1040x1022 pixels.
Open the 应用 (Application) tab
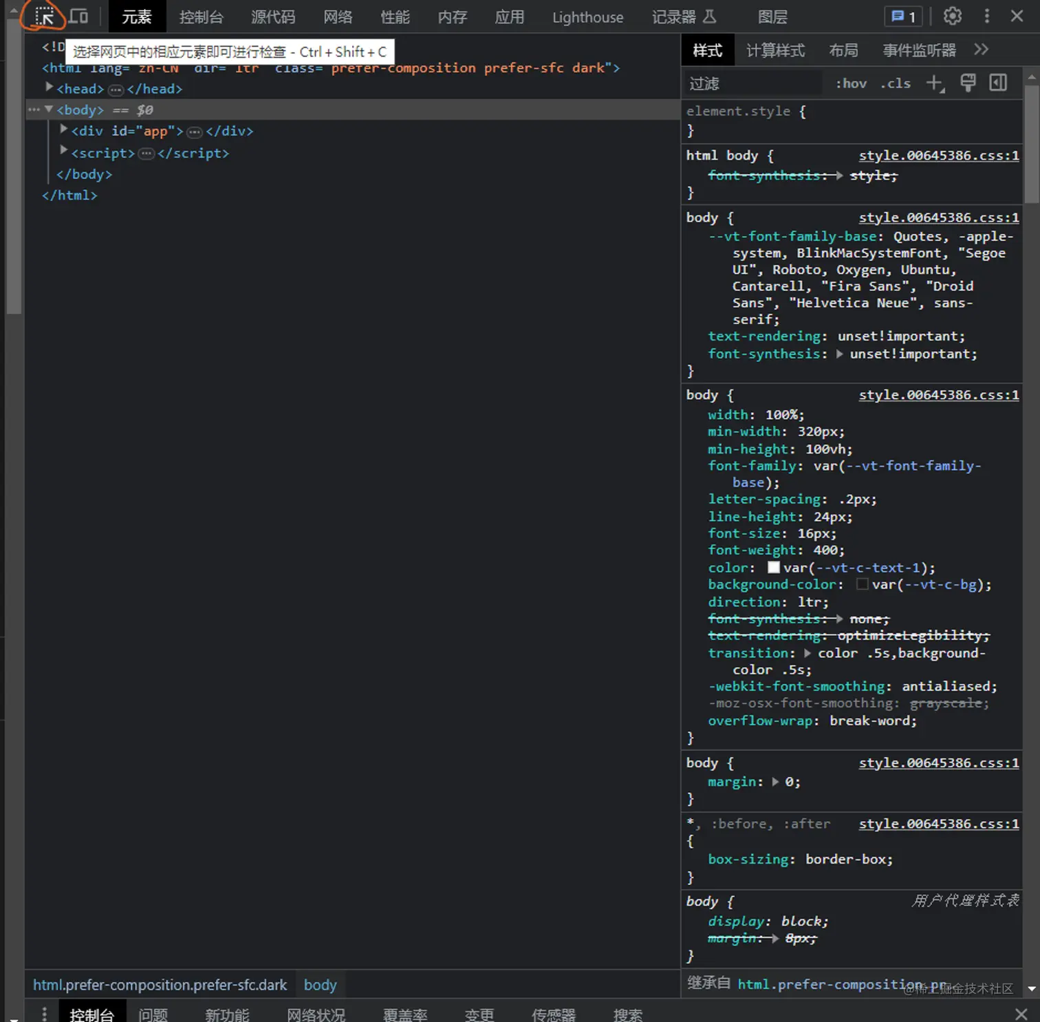tap(509, 17)
